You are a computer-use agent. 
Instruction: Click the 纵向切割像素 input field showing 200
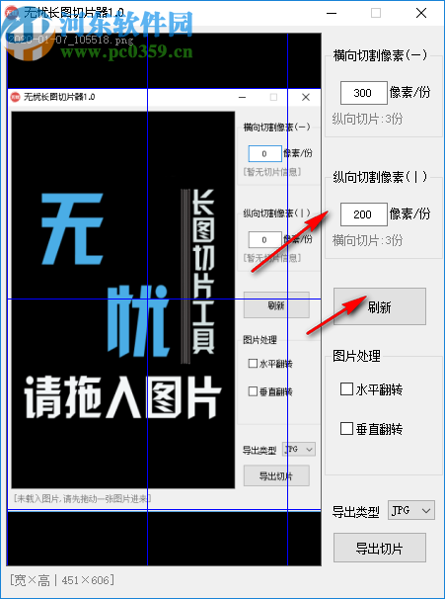364,214
